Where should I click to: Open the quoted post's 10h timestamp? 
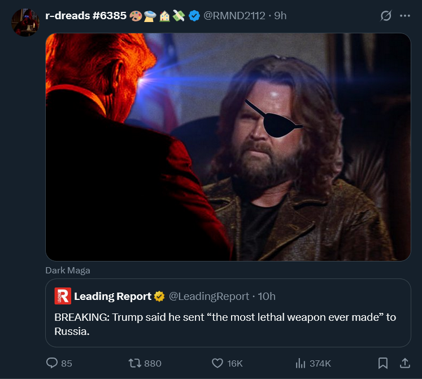pos(267,296)
